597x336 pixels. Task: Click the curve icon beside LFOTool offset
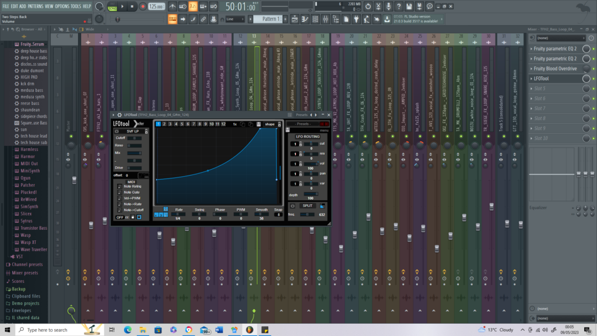click(x=143, y=175)
